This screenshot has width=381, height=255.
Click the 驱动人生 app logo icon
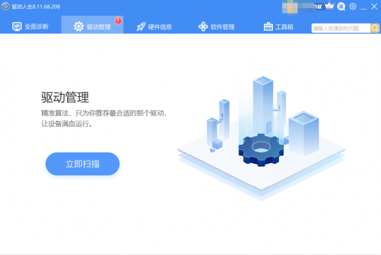(x=6, y=6)
